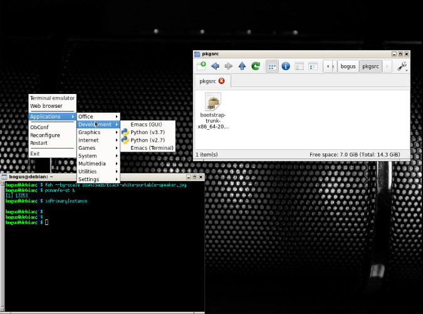The width and height of the screenshot is (423, 314).
Task: Launch Web browser from menu
Action: 53,106
